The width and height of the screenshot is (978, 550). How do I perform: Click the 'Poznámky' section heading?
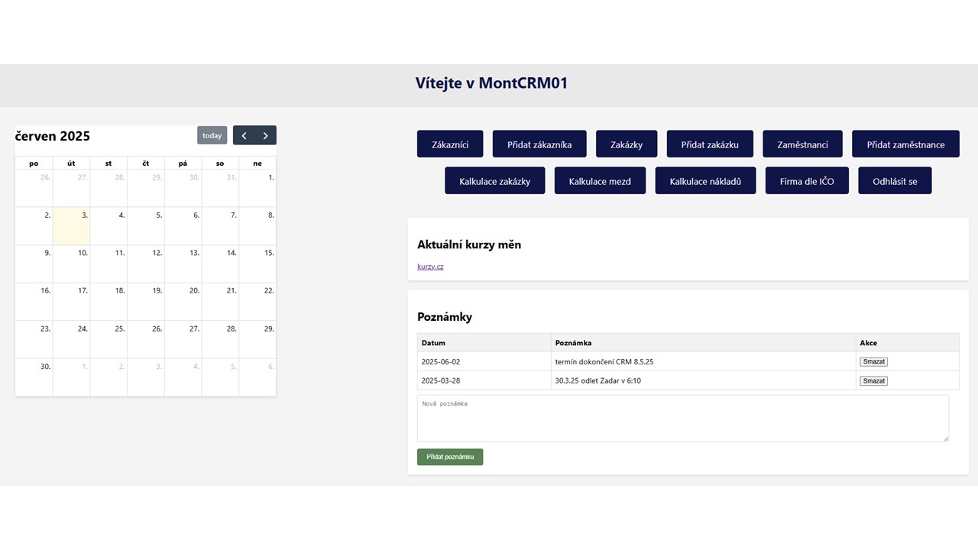pyautogui.click(x=445, y=316)
